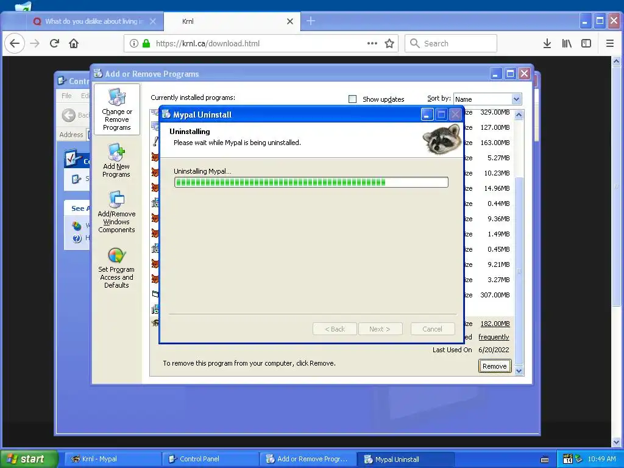Image resolution: width=624 pixels, height=468 pixels.
Task: Open the browser home page
Action: [74, 43]
